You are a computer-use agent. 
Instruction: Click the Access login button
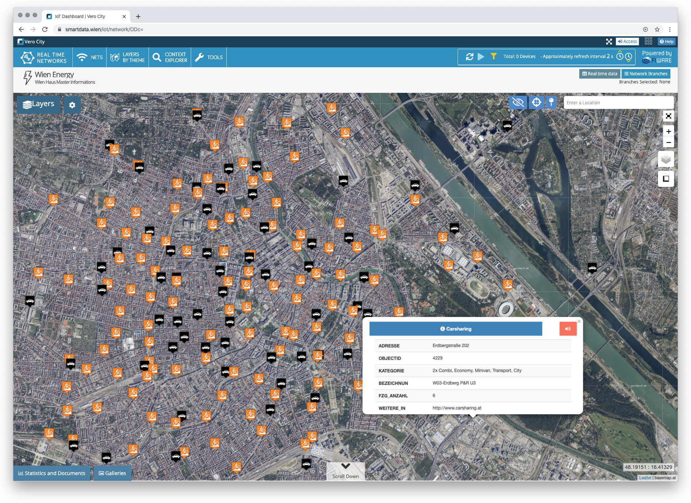627,41
